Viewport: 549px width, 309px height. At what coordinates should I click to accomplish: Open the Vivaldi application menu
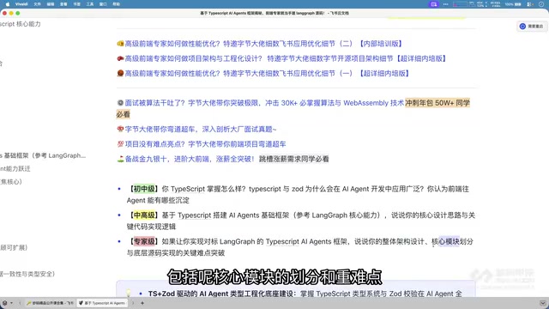click(x=21, y=4)
